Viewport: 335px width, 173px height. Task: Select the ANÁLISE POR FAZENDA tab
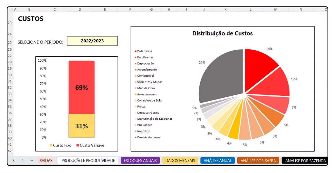(305, 161)
